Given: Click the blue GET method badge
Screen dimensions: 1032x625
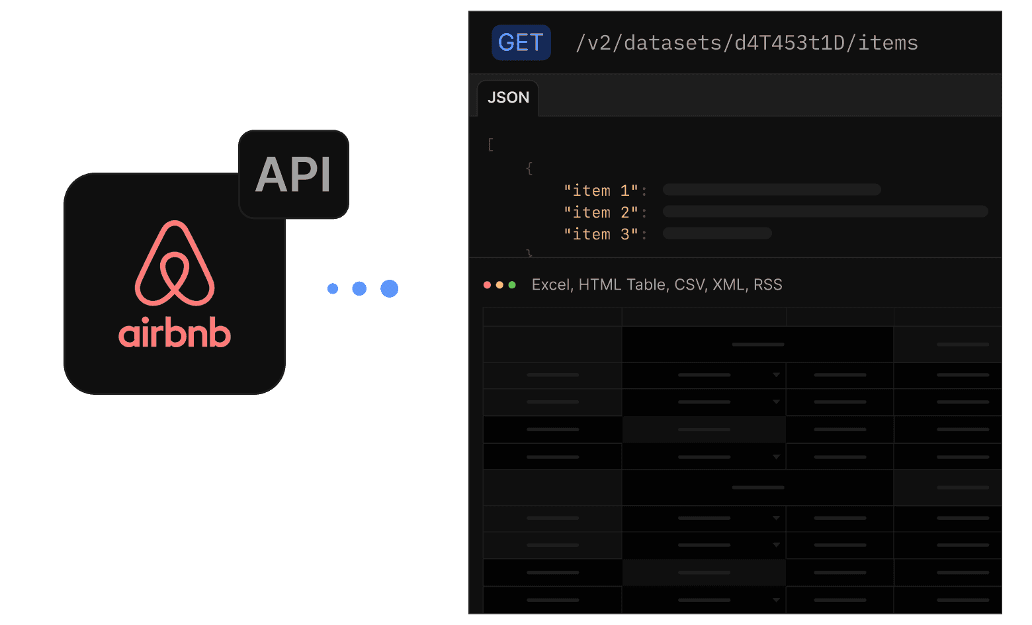Looking at the screenshot, I should coord(521,43).
